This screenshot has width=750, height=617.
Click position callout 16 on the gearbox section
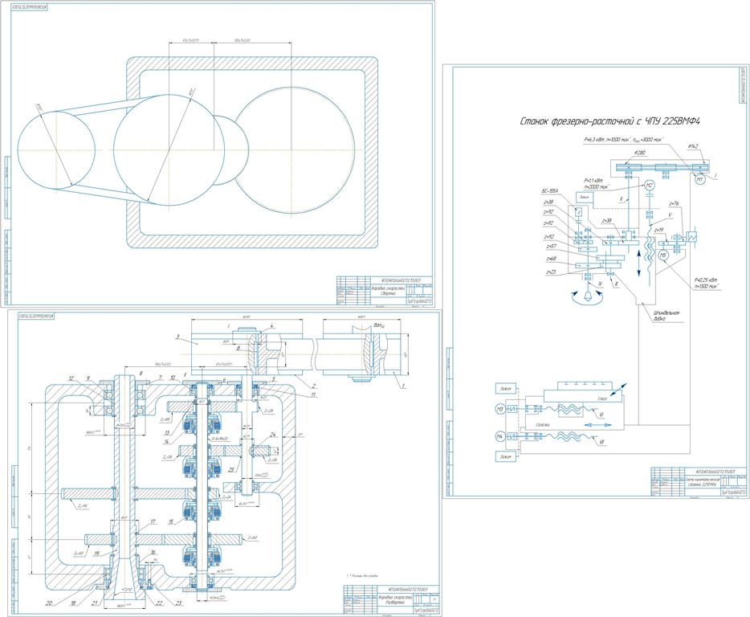(x=153, y=553)
